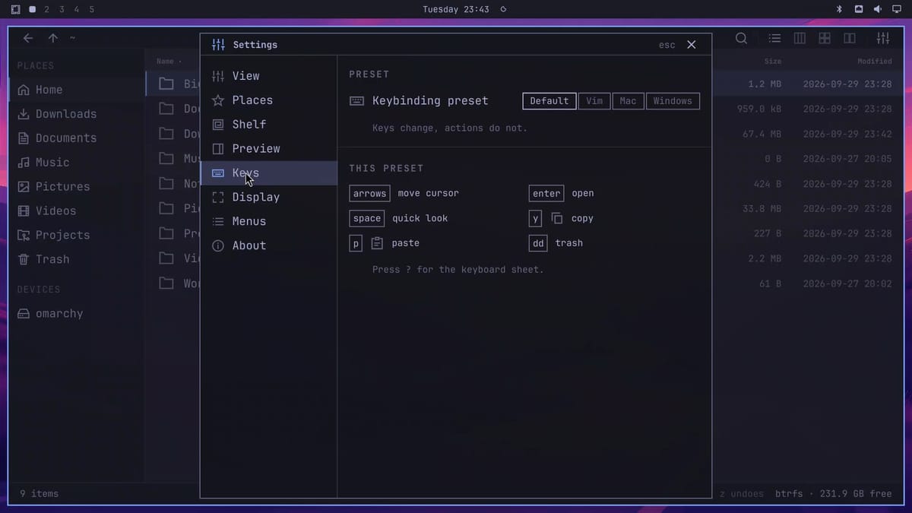Click the paste clipboard icon beside p key
912x513 pixels.
pyautogui.click(x=377, y=243)
